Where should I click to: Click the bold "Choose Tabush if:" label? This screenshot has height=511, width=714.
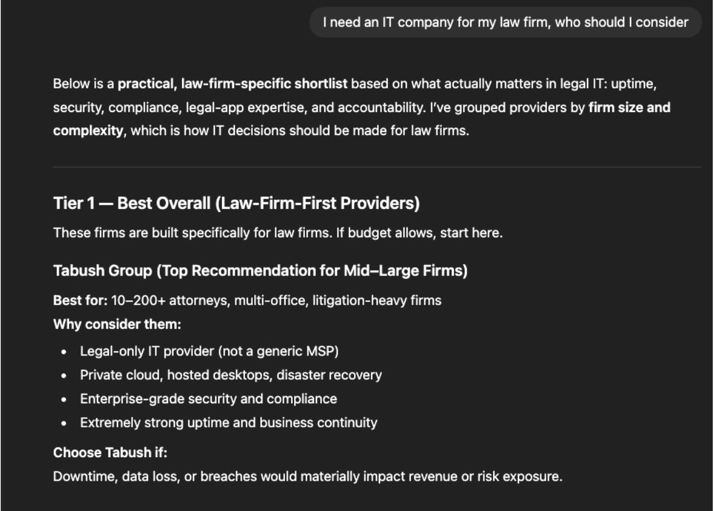pos(110,452)
